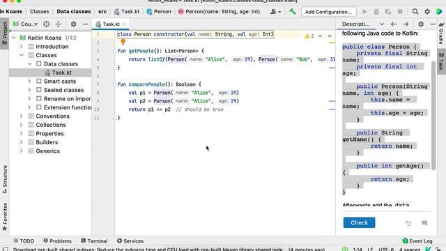Click the comment icon beside Check
This screenshot has height=251, width=446.
click(424, 223)
